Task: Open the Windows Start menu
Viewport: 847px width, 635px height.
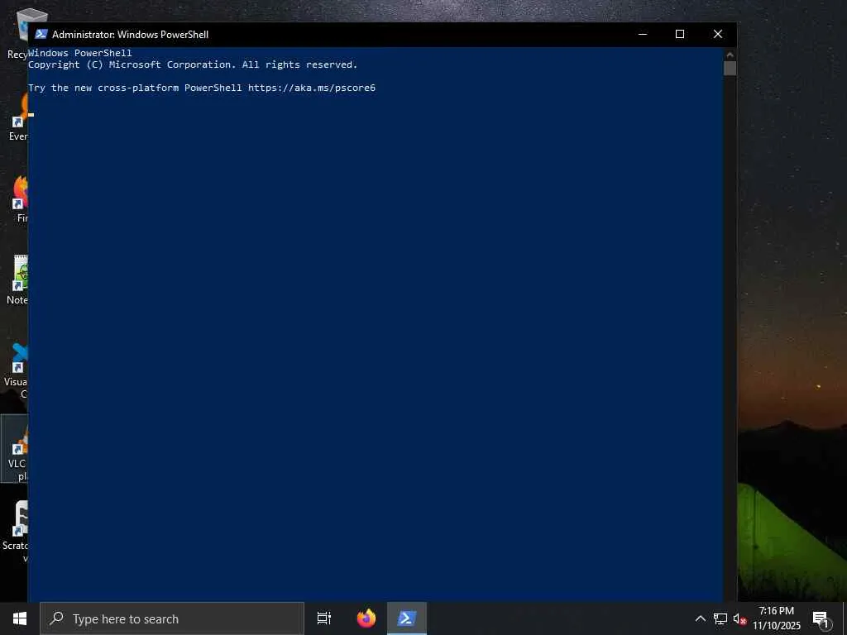Action: pyautogui.click(x=20, y=618)
